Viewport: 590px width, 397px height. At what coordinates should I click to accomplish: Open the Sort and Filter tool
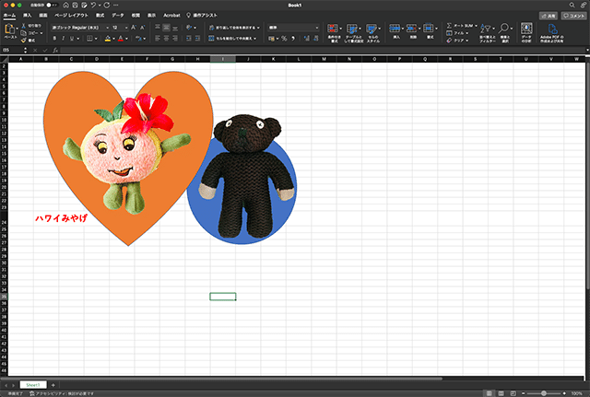485,29
